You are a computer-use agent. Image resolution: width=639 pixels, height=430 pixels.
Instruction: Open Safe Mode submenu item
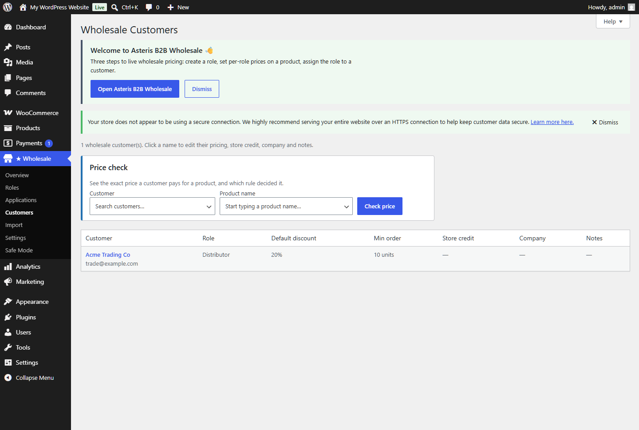tap(19, 251)
